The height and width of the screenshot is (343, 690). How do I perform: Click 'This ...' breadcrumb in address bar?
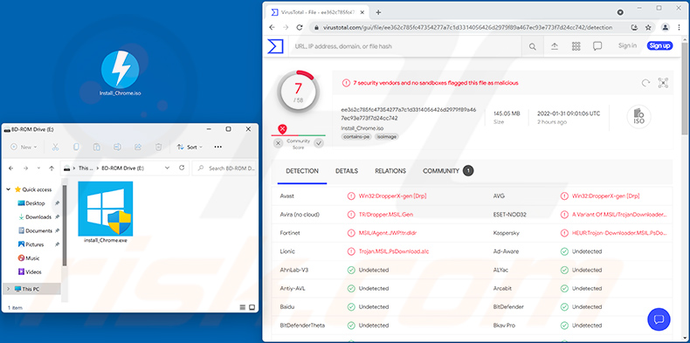pos(86,168)
